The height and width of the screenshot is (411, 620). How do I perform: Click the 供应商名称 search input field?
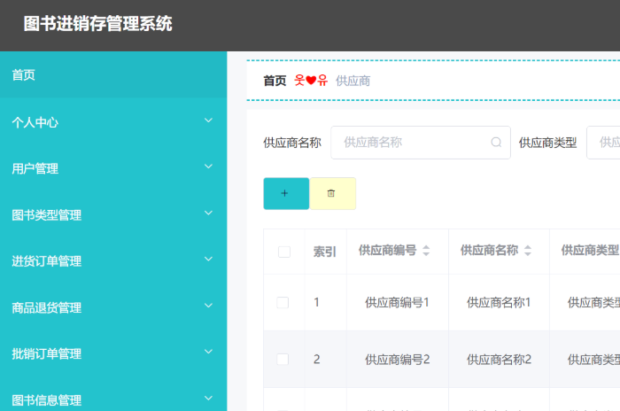pos(412,142)
